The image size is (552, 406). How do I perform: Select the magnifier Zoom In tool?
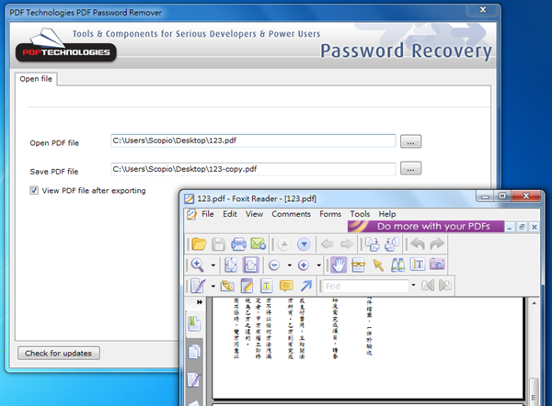[x=198, y=265]
